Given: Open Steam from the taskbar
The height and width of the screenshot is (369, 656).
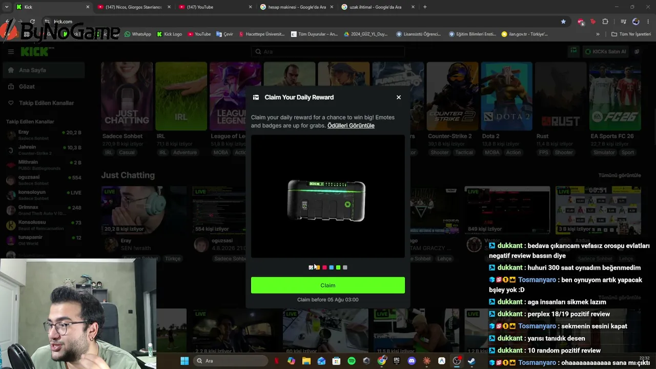Looking at the screenshot, I should pyautogui.click(x=471, y=361).
